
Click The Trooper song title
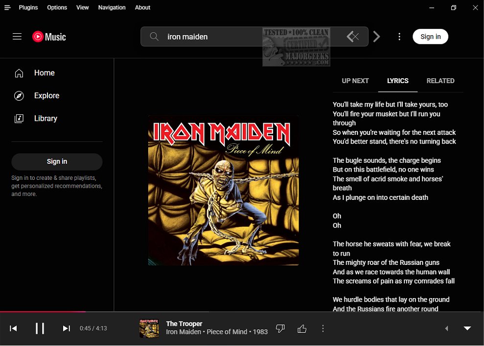184,324
